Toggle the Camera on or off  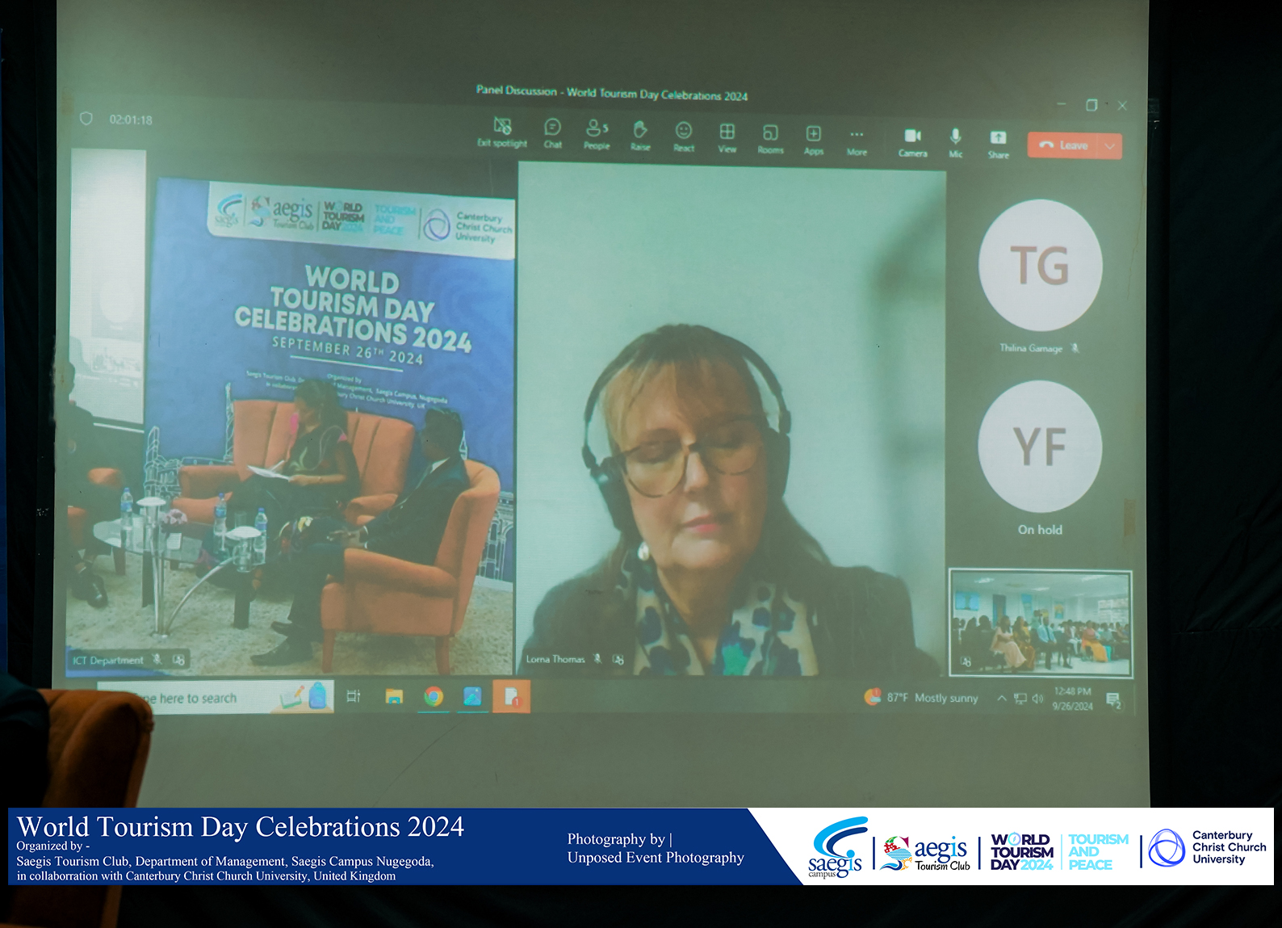click(913, 142)
